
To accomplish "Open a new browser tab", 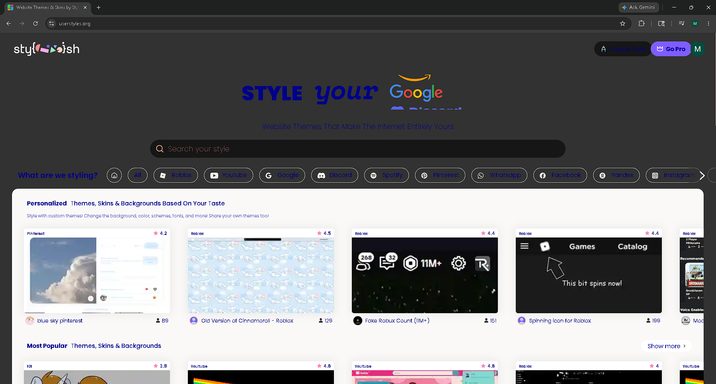I will pyautogui.click(x=99, y=7).
